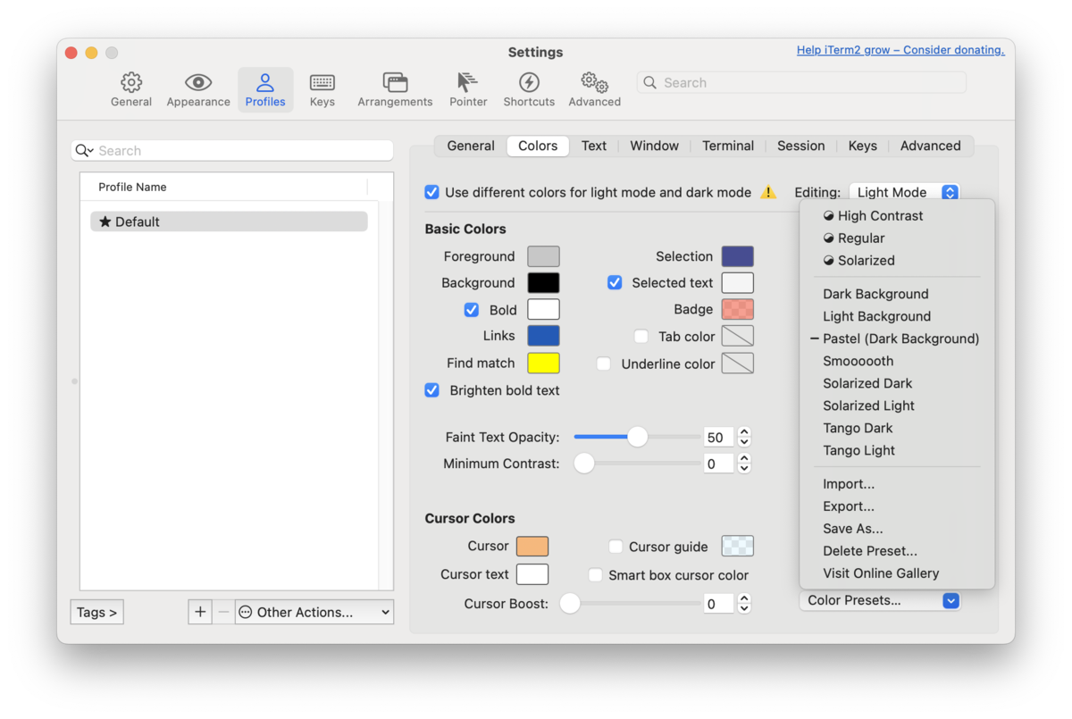Click the Cursor Boost stepper
1072x719 pixels.
pyautogui.click(x=744, y=604)
